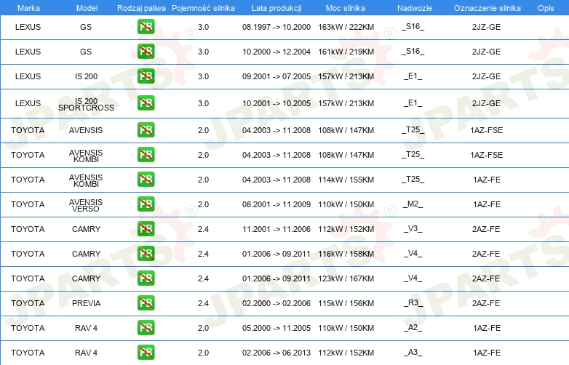The width and height of the screenshot is (569, 365).
Task: Select the Rodzaj paliwa column header
Action: tap(141, 8)
